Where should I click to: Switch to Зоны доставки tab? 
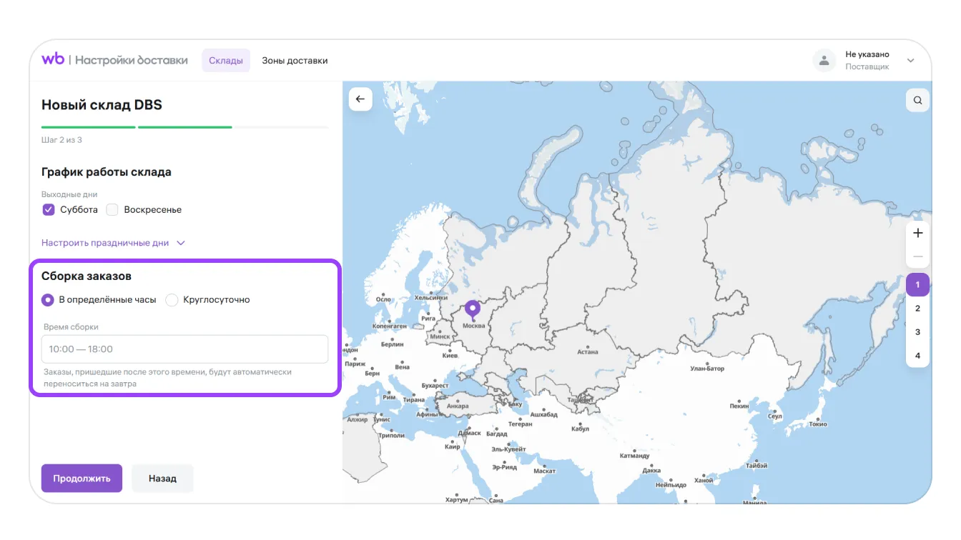[x=295, y=61]
